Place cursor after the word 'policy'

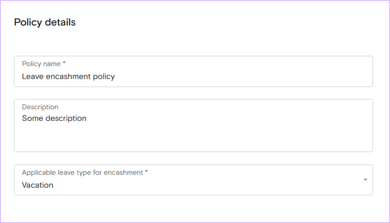pos(115,77)
